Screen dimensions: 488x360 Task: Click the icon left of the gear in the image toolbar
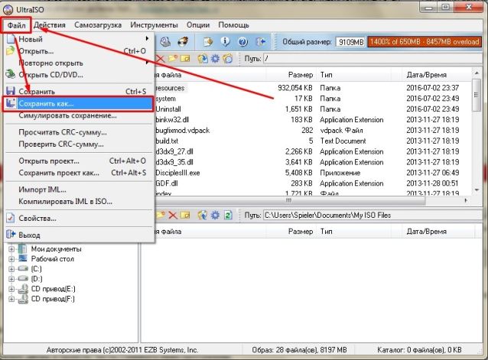(x=203, y=58)
